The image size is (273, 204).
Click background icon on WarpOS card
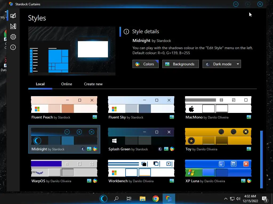(x=89, y=181)
